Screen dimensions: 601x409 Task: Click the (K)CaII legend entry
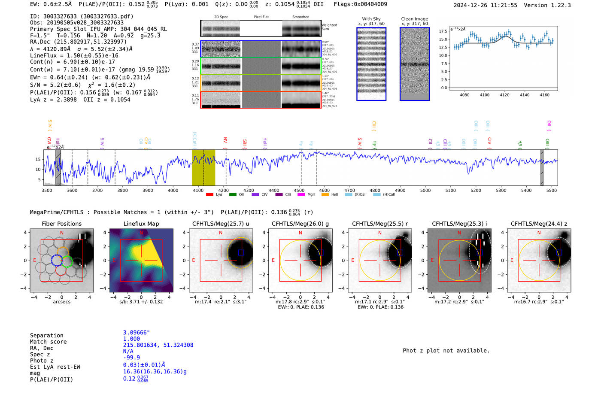(356, 194)
